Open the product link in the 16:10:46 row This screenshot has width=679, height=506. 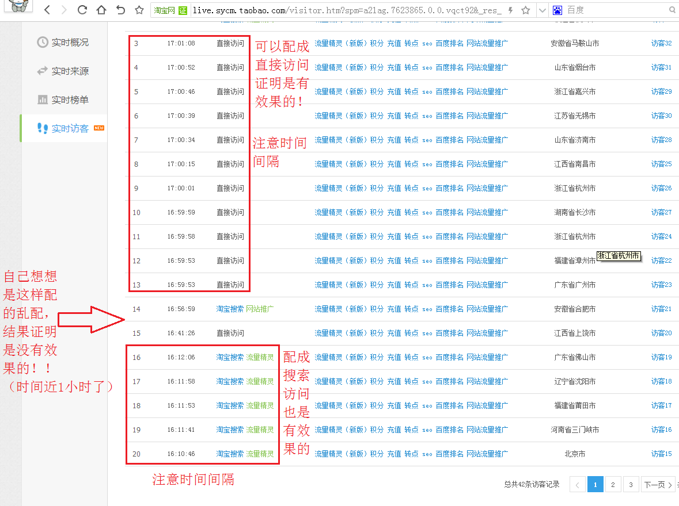pos(411,454)
